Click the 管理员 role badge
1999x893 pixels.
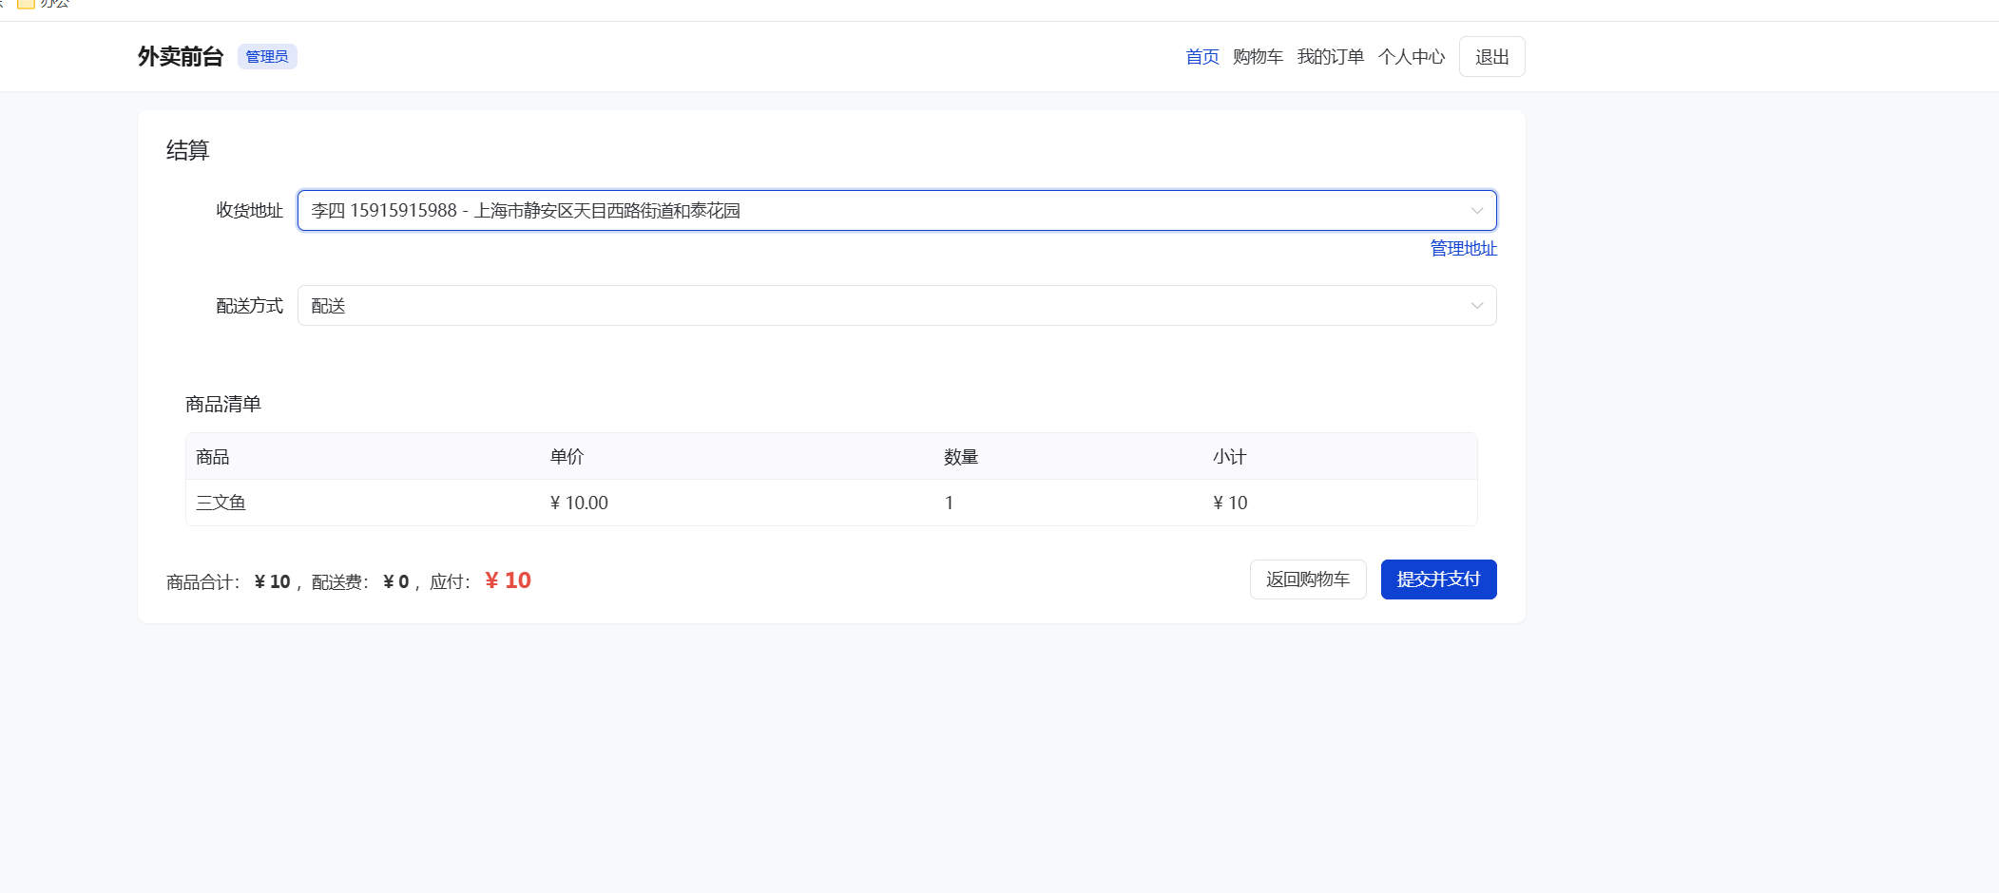(x=267, y=57)
